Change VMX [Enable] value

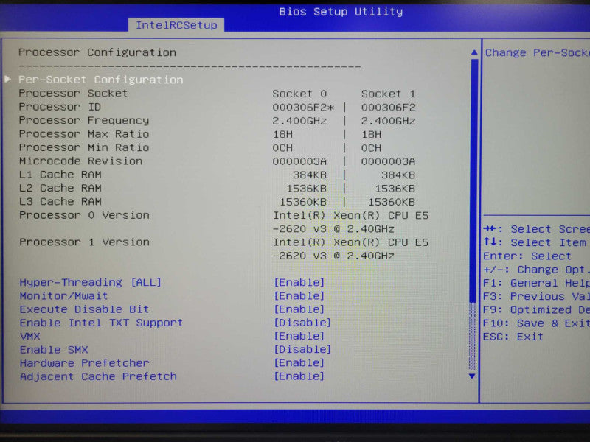point(299,336)
